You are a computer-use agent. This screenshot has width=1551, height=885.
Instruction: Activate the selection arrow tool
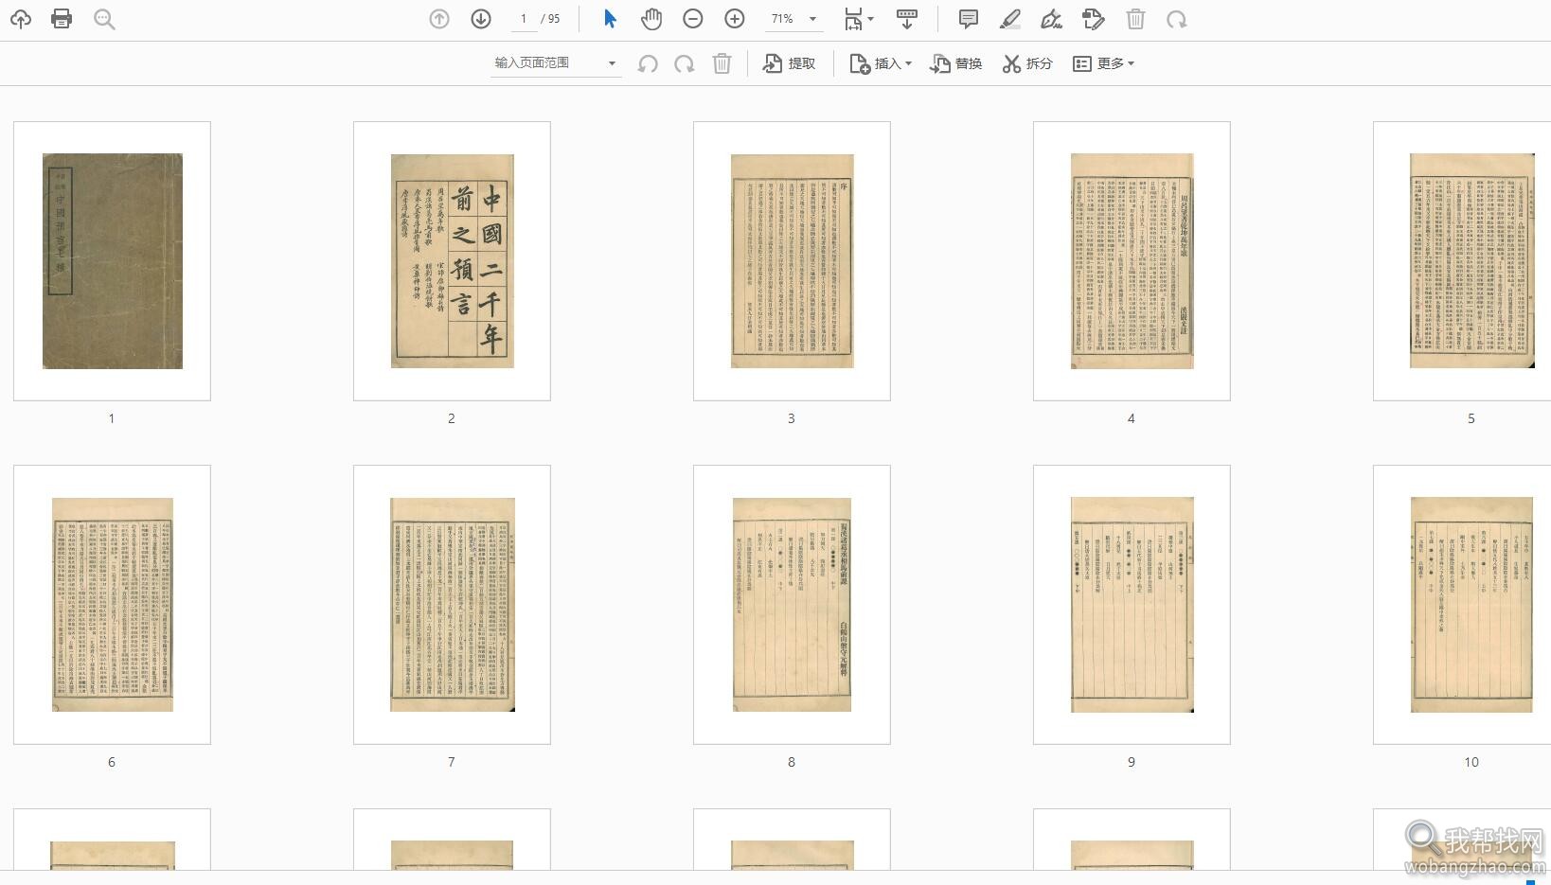[x=610, y=19]
